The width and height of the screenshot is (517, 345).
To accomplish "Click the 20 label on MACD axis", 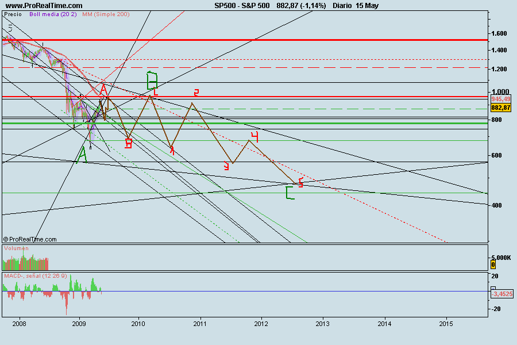I will pos(495,276).
